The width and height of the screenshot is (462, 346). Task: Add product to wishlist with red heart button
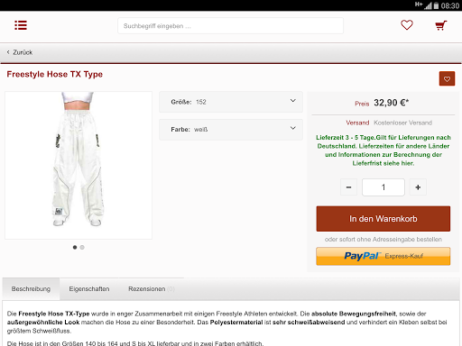447,78
